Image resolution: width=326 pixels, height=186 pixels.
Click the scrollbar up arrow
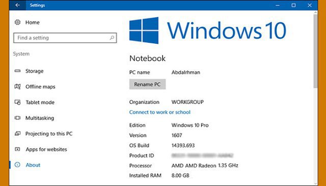(316, 13)
